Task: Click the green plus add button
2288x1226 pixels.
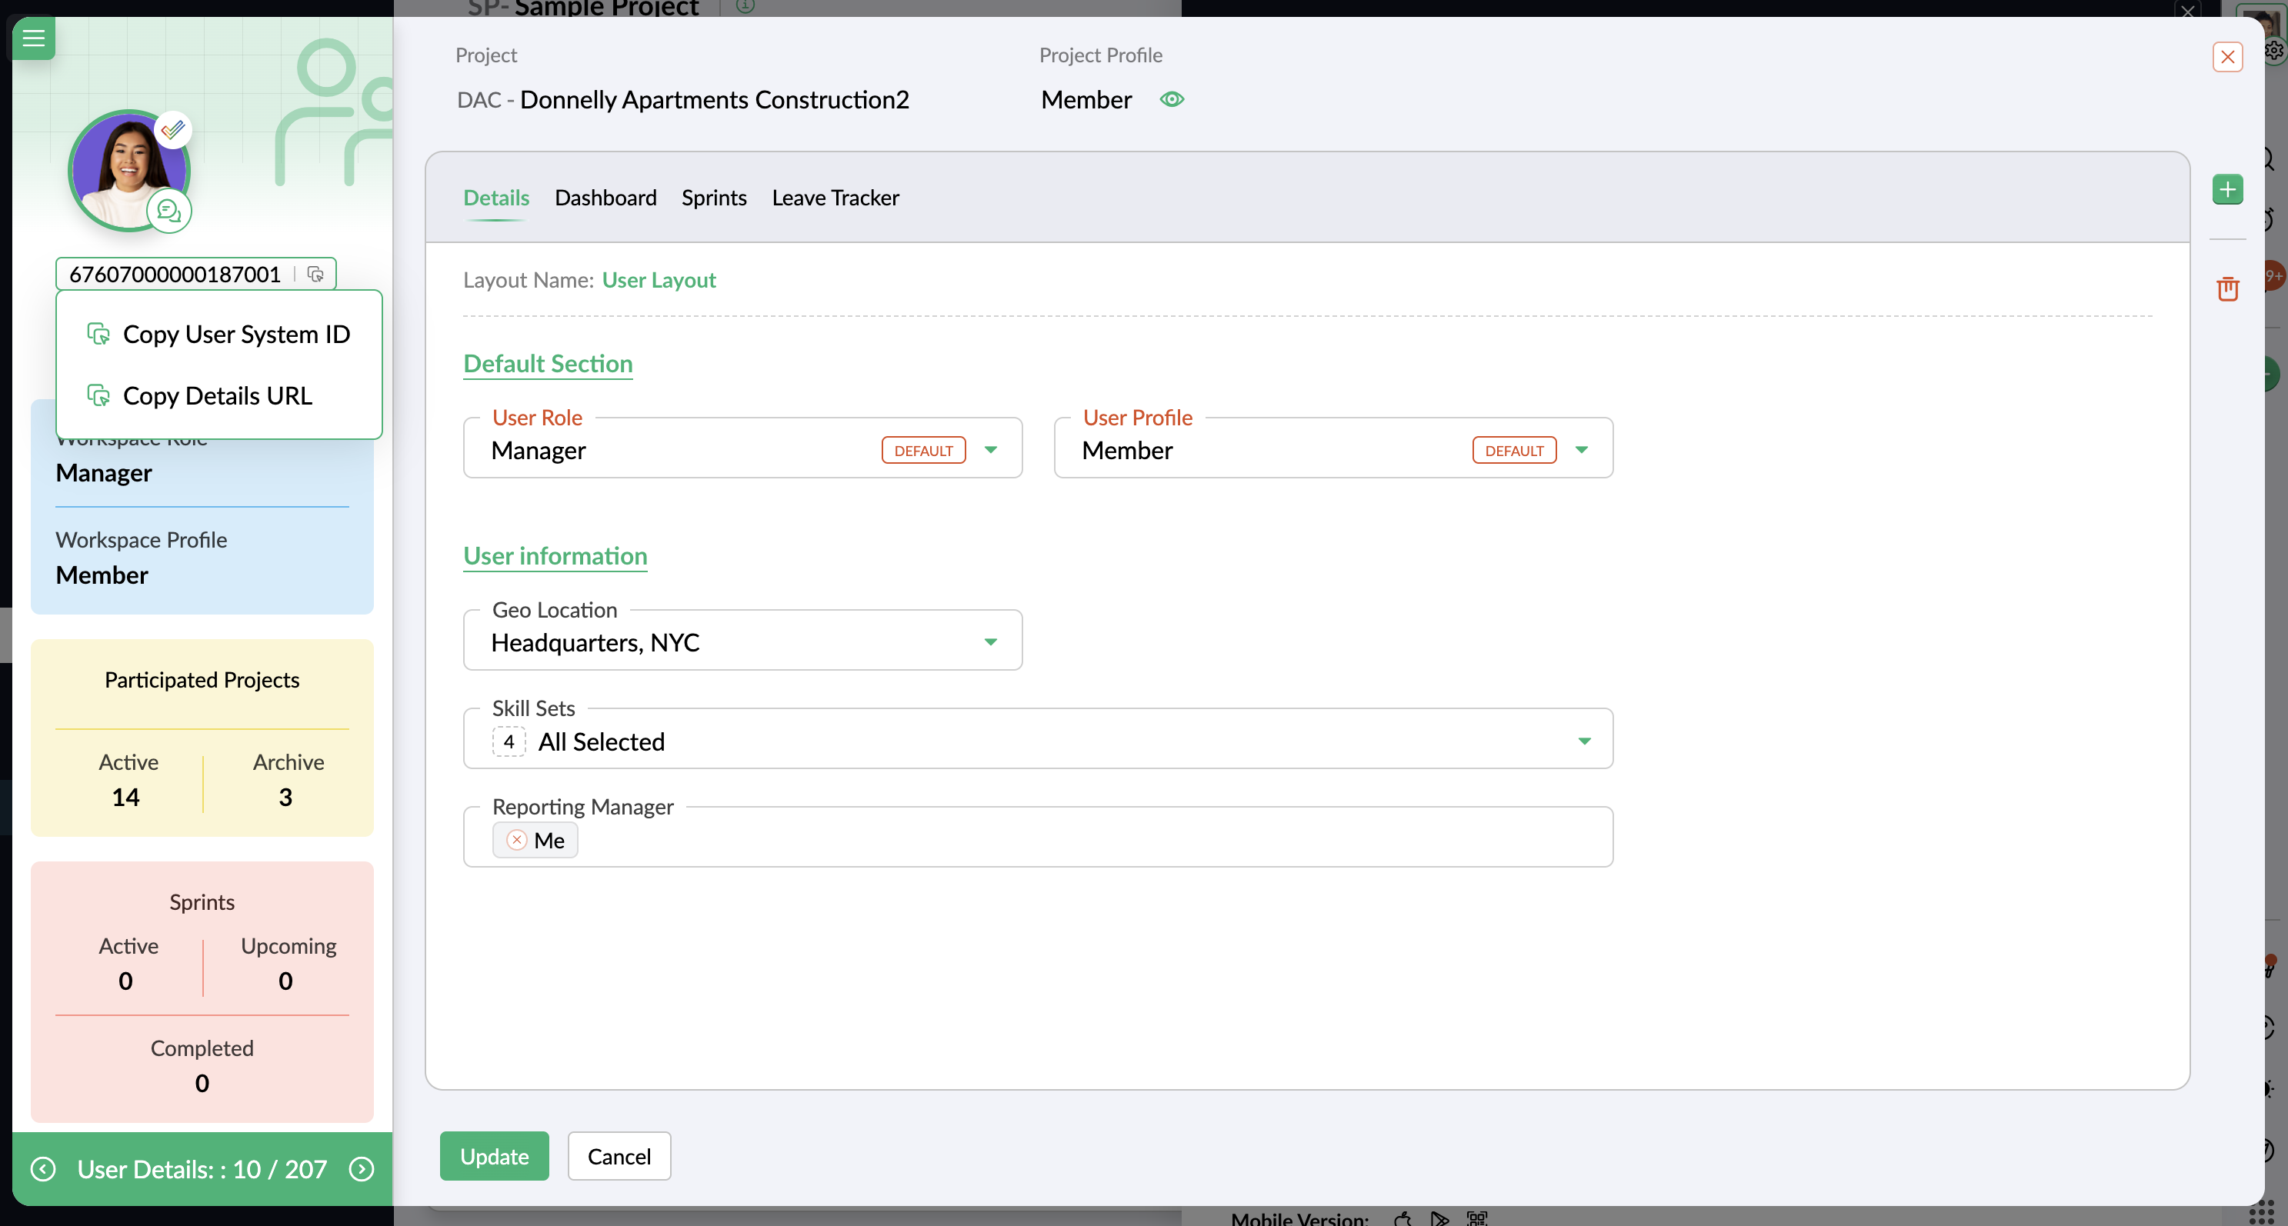Action: pyautogui.click(x=2226, y=190)
